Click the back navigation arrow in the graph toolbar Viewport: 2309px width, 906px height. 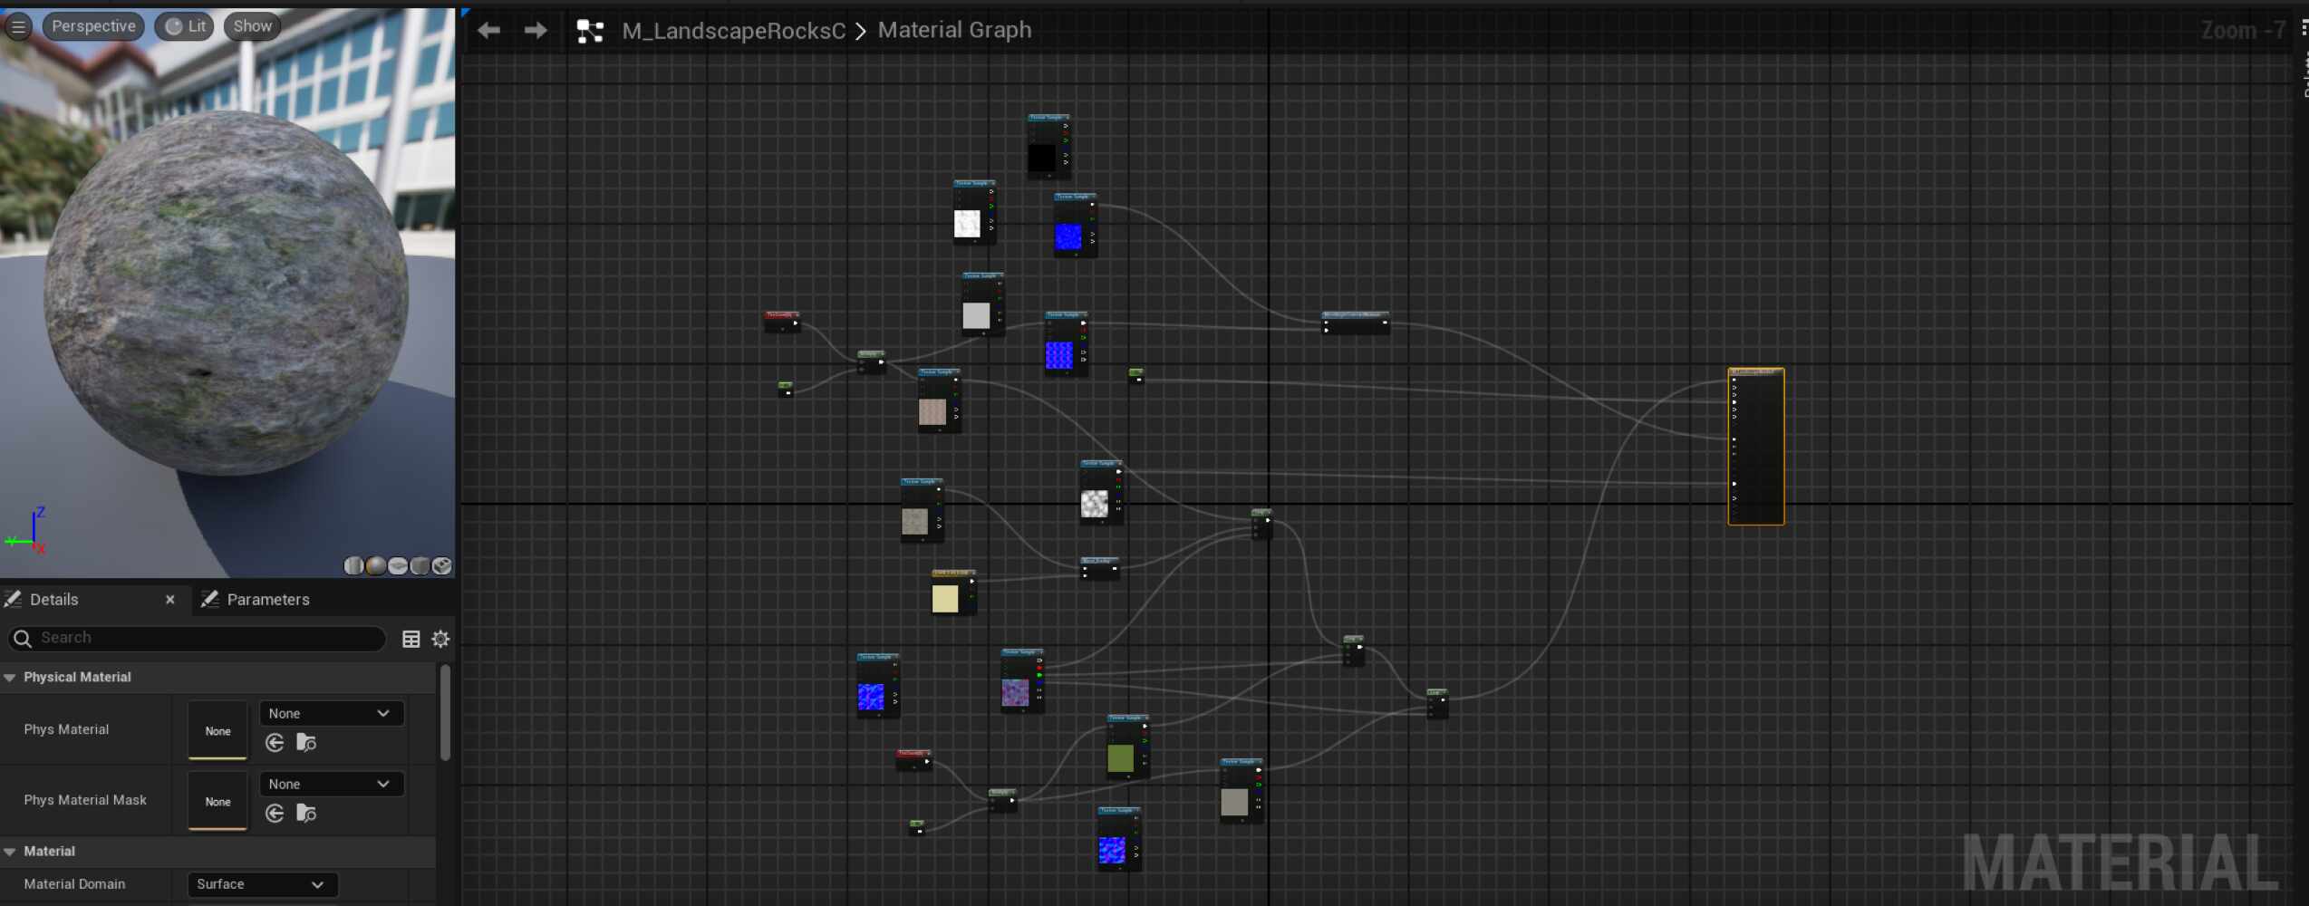coord(489,30)
